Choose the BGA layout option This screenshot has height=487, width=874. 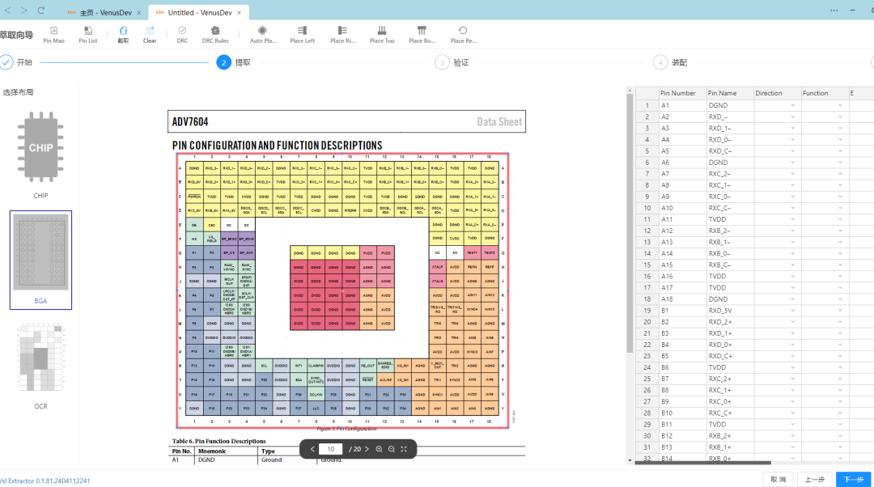tap(40, 260)
